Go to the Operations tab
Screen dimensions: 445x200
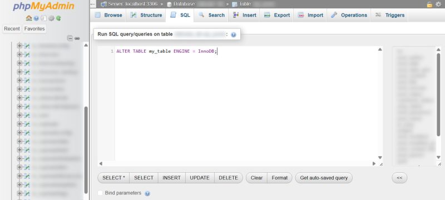coord(349,16)
